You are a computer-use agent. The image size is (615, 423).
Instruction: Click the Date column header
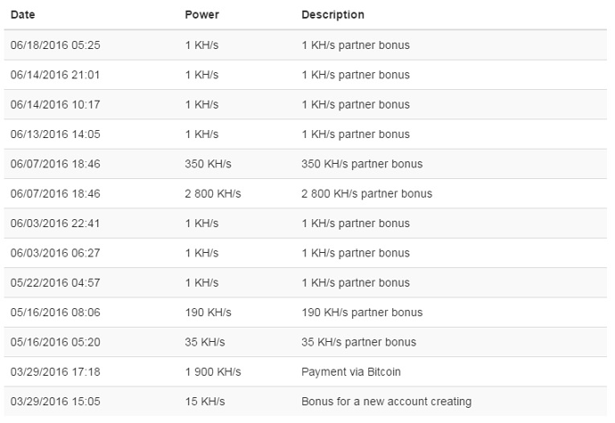pyautogui.click(x=23, y=15)
